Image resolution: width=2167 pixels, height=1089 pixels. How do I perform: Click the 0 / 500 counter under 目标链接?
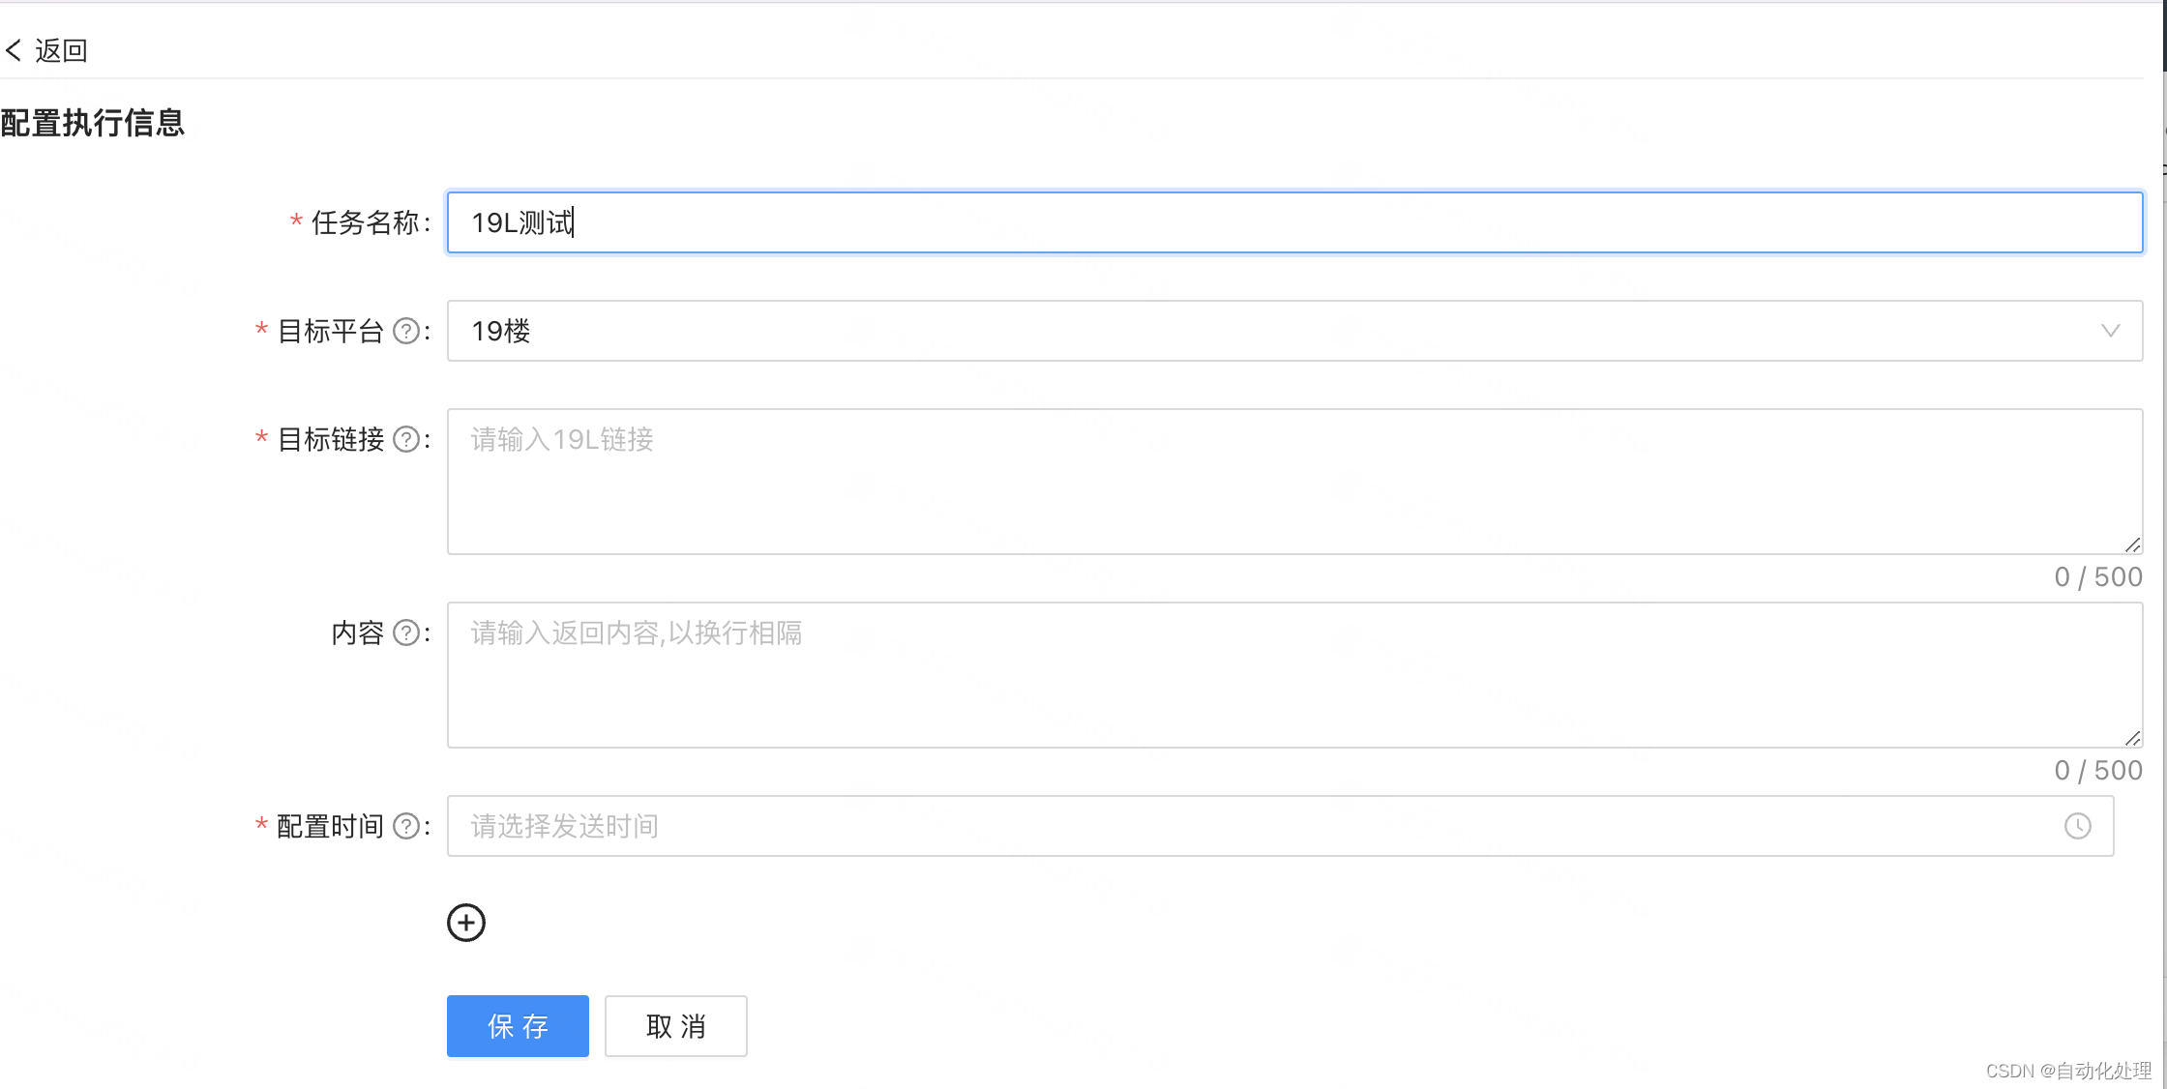(2098, 577)
